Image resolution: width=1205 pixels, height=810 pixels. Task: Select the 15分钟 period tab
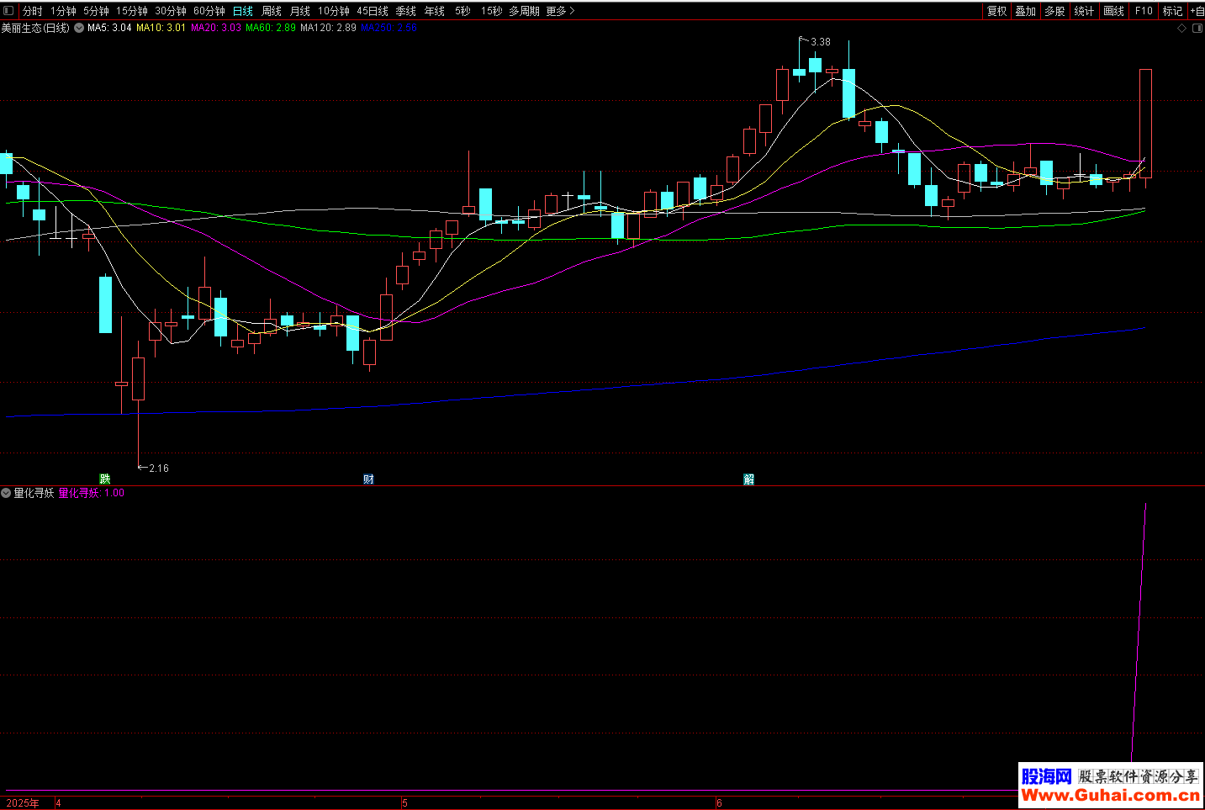click(x=132, y=11)
